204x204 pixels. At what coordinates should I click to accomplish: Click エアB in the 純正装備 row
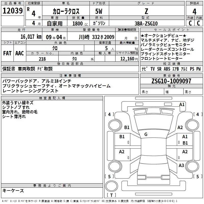(x=175, y=69)
